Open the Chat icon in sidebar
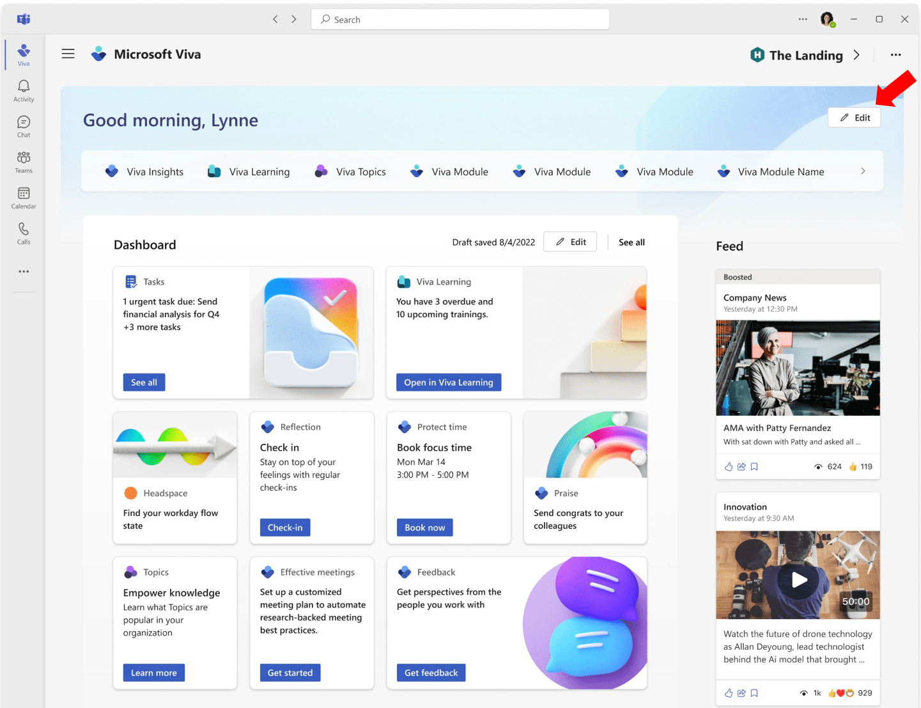Image resolution: width=921 pixels, height=708 pixels. click(24, 127)
